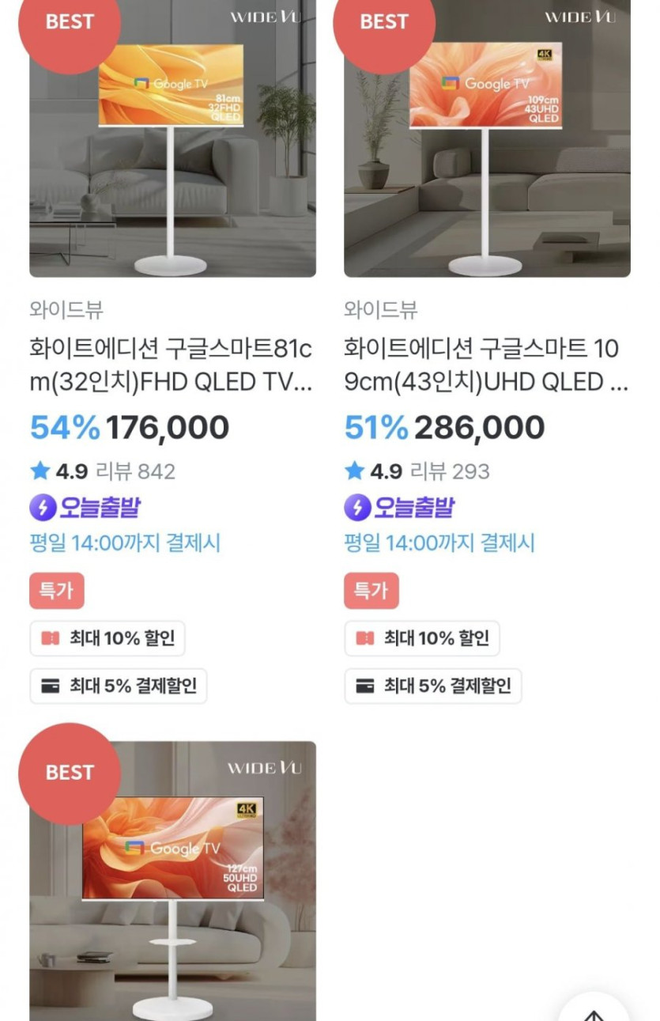This screenshot has height=1021, width=660.
Task: Tap the BEST badge on 43-inch TV
Action: (x=384, y=24)
